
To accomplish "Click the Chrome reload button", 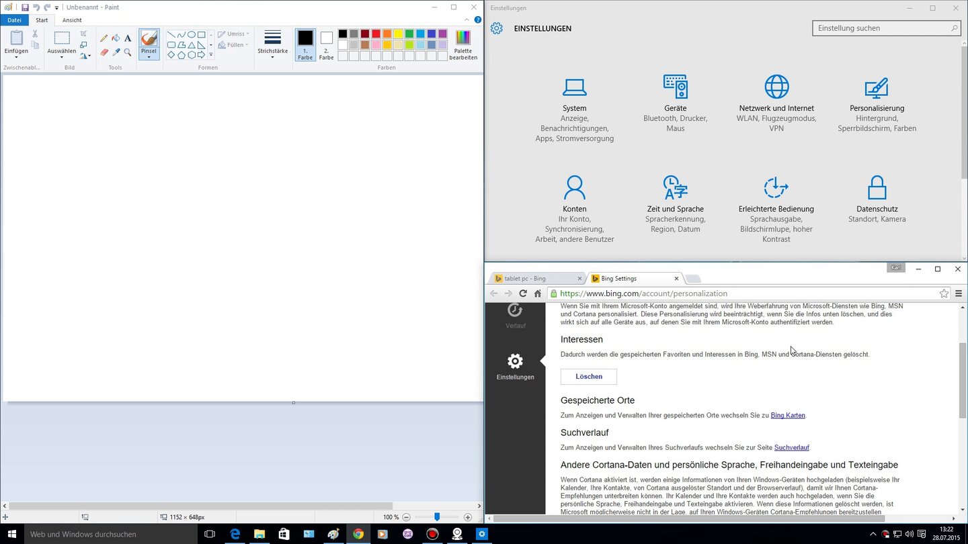I will click(x=523, y=293).
